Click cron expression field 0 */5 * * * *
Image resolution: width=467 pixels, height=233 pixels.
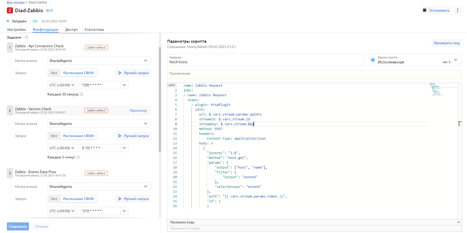(x=100, y=148)
